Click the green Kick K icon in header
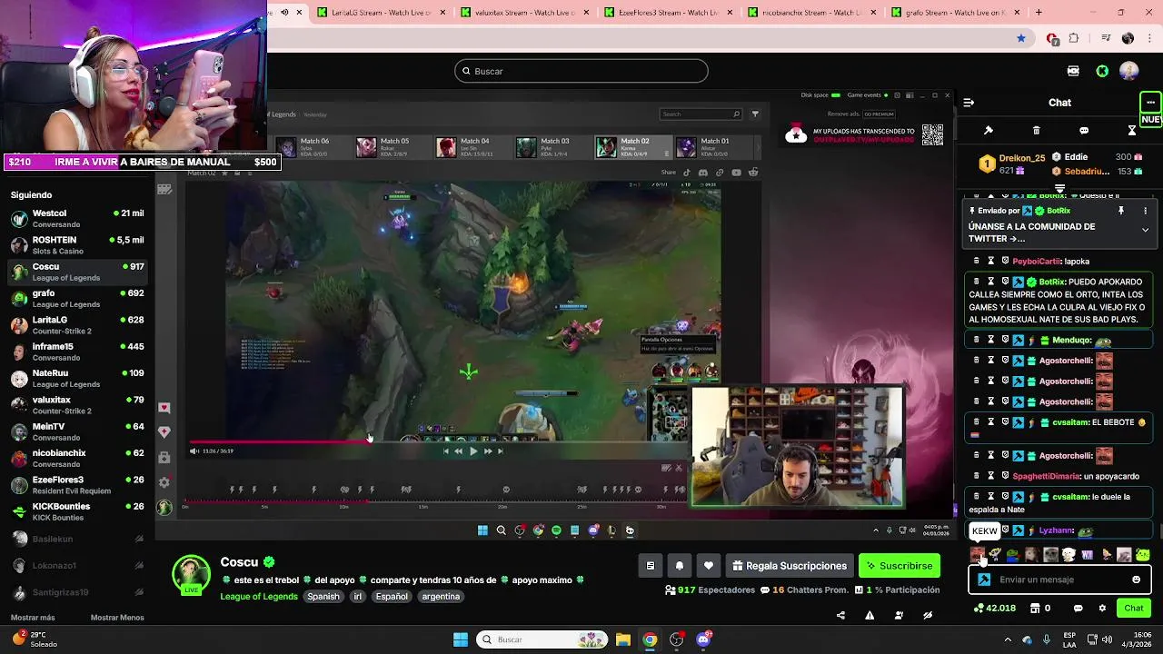 (1102, 71)
